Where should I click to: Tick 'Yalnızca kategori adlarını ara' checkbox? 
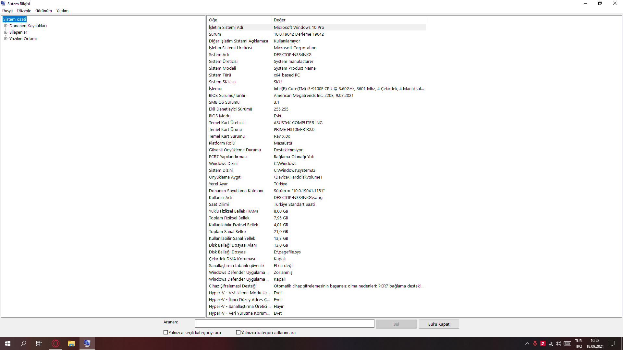pos(238,332)
